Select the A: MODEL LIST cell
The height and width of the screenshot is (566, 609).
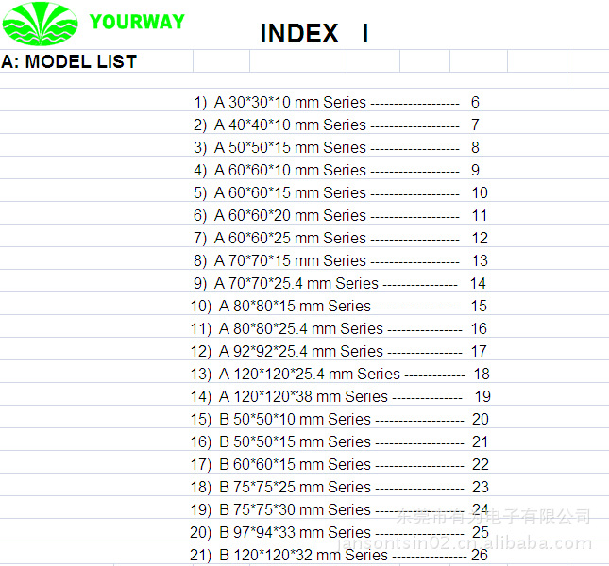tap(70, 62)
